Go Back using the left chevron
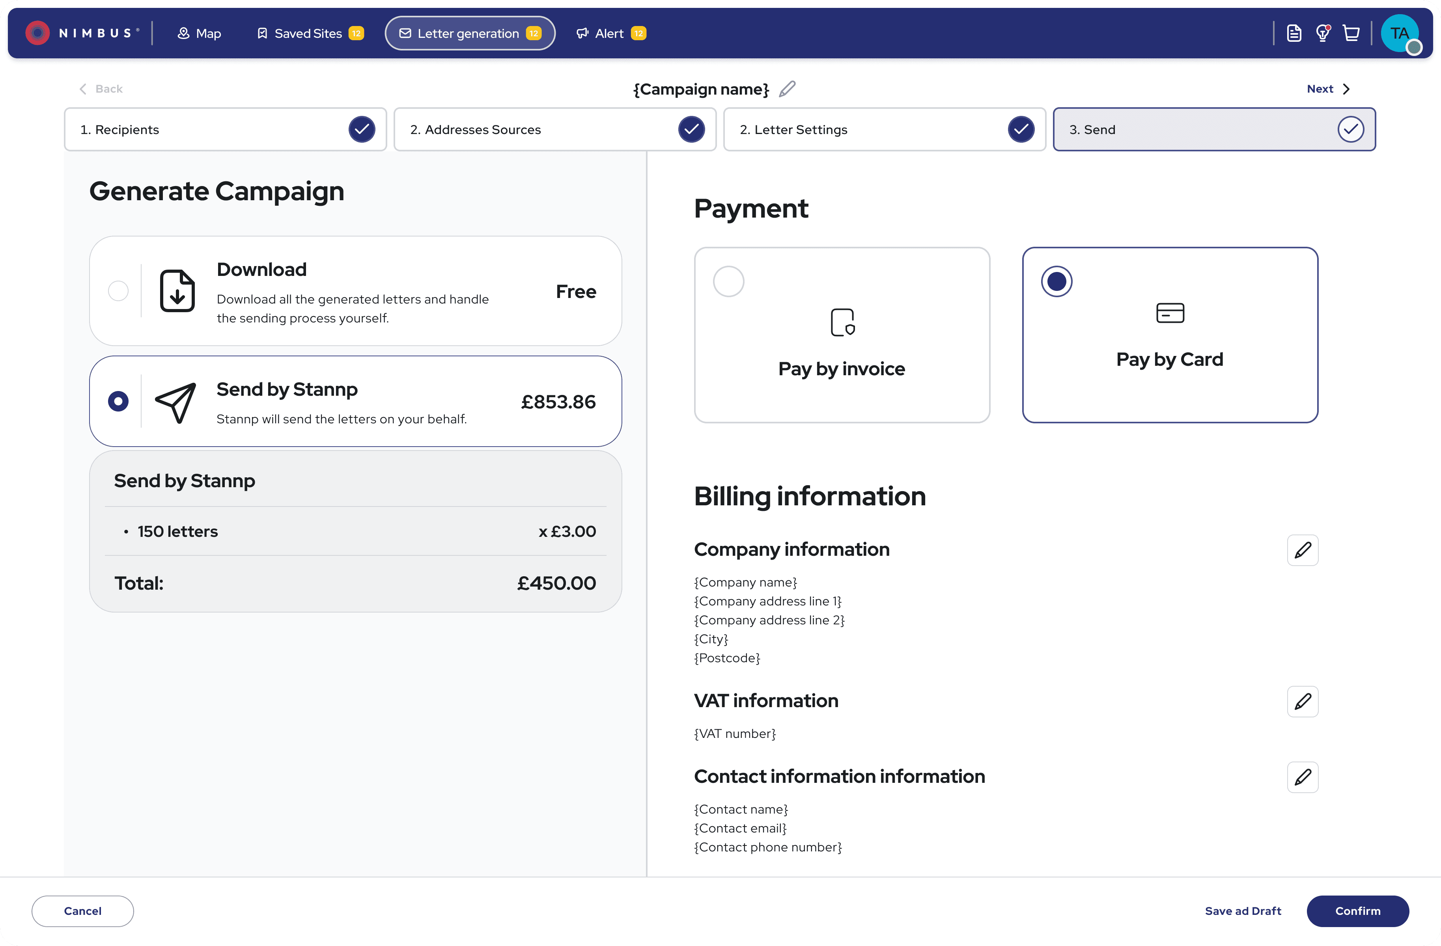The width and height of the screenshot is (1441, 946). pos(84,89)
